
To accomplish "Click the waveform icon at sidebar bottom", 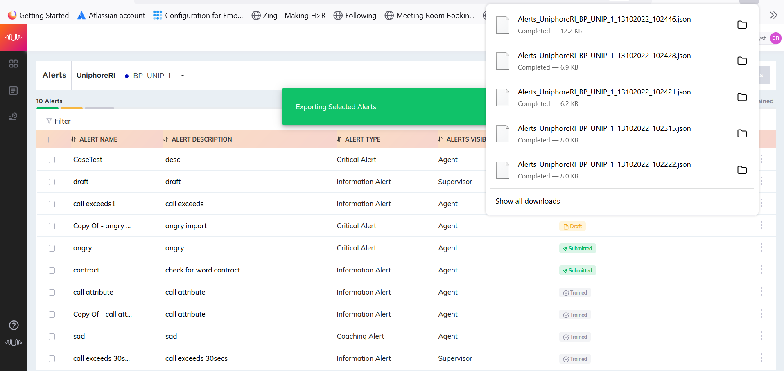I will click(14, 342).
